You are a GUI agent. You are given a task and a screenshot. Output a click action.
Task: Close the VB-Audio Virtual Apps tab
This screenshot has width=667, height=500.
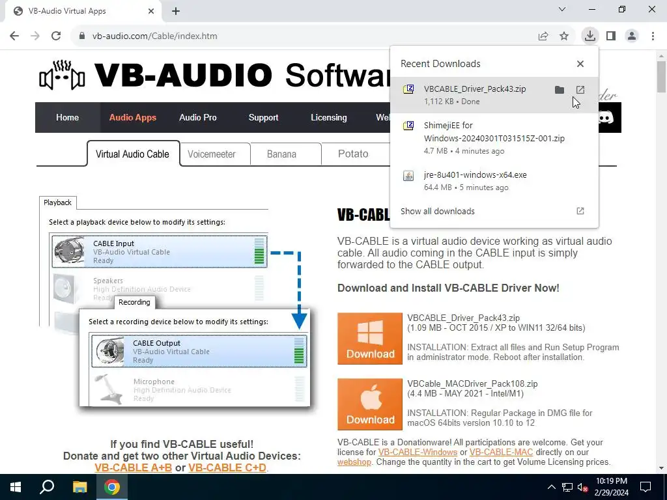pos(151,11)
